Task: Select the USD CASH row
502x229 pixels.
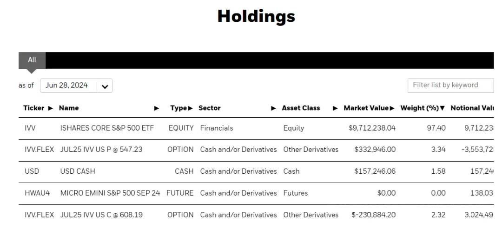Action: (256, 172)
